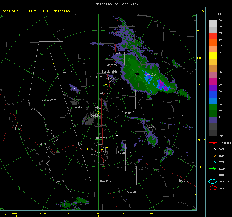The image size is (232, 217).
Task: Click the blue 36 dBZ color swatch
Action: (x=212, y=94)
